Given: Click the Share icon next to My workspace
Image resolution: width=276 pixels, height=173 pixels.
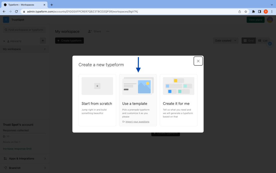Looking at the screenshot, I should tap(90, 31).
